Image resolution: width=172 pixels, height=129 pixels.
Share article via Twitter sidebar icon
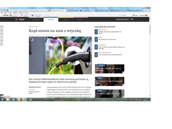(x=2, y=30)
